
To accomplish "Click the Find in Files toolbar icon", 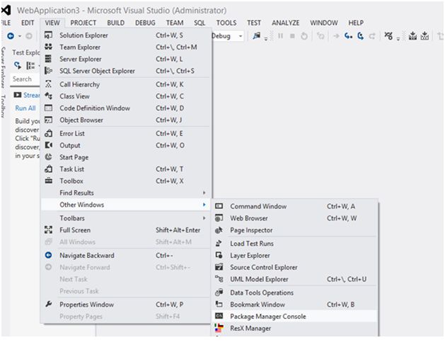I will pyautogui.click(x=257, y=36).
